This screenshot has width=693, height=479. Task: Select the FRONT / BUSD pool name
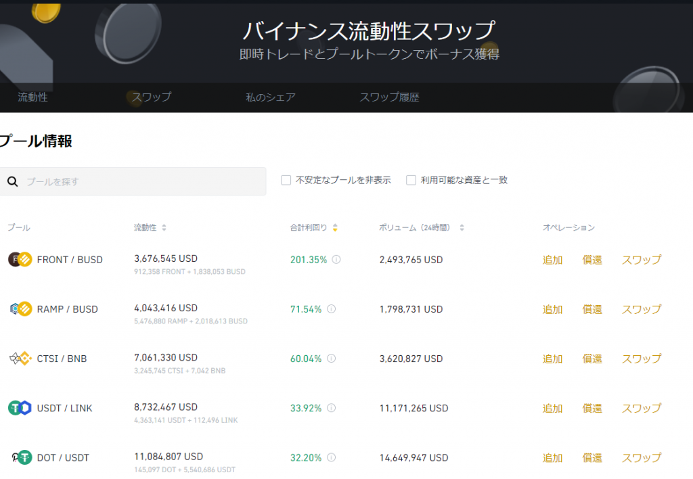click(70, 260)
